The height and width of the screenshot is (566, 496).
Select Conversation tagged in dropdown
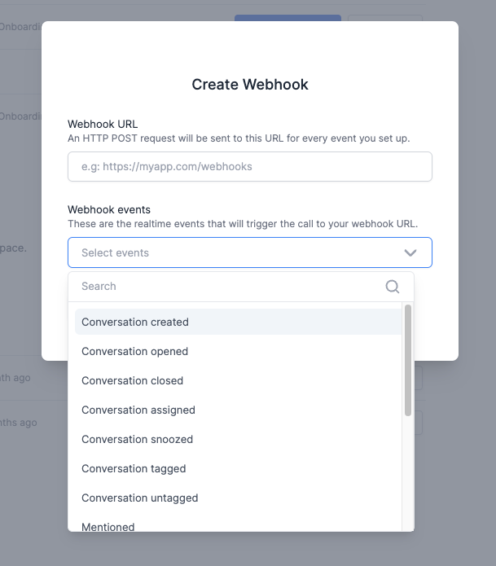pyautogui.click(x=239, y=468)
